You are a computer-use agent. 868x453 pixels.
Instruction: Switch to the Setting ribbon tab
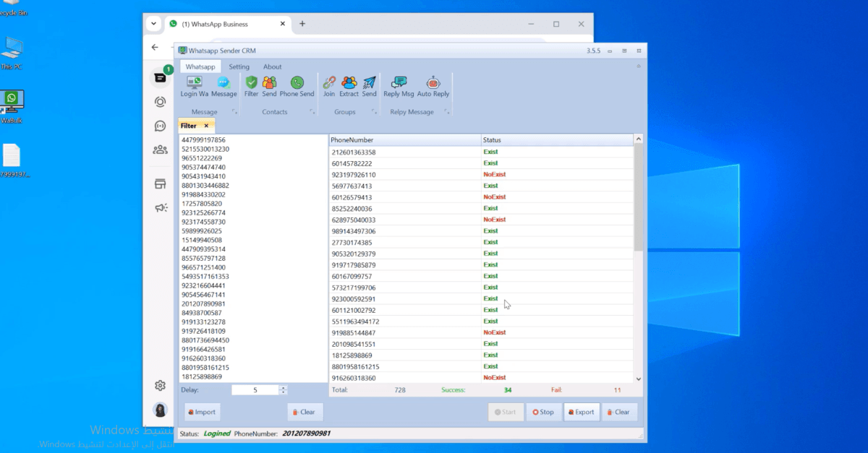(x=239, y=66)
